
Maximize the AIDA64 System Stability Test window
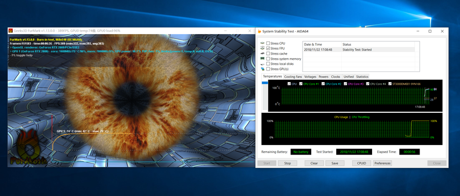(430, 31)
